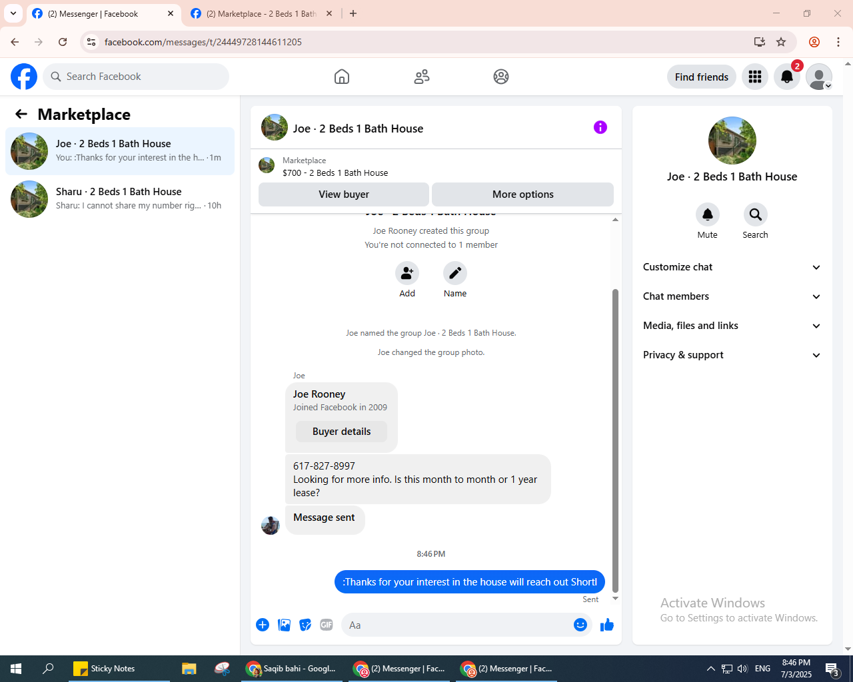Open volume control in system tray
853x682 pixels.
742,669
